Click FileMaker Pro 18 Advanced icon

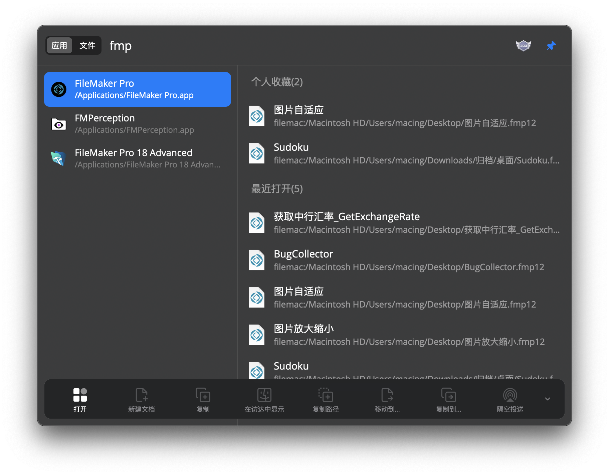click(59, 158)
